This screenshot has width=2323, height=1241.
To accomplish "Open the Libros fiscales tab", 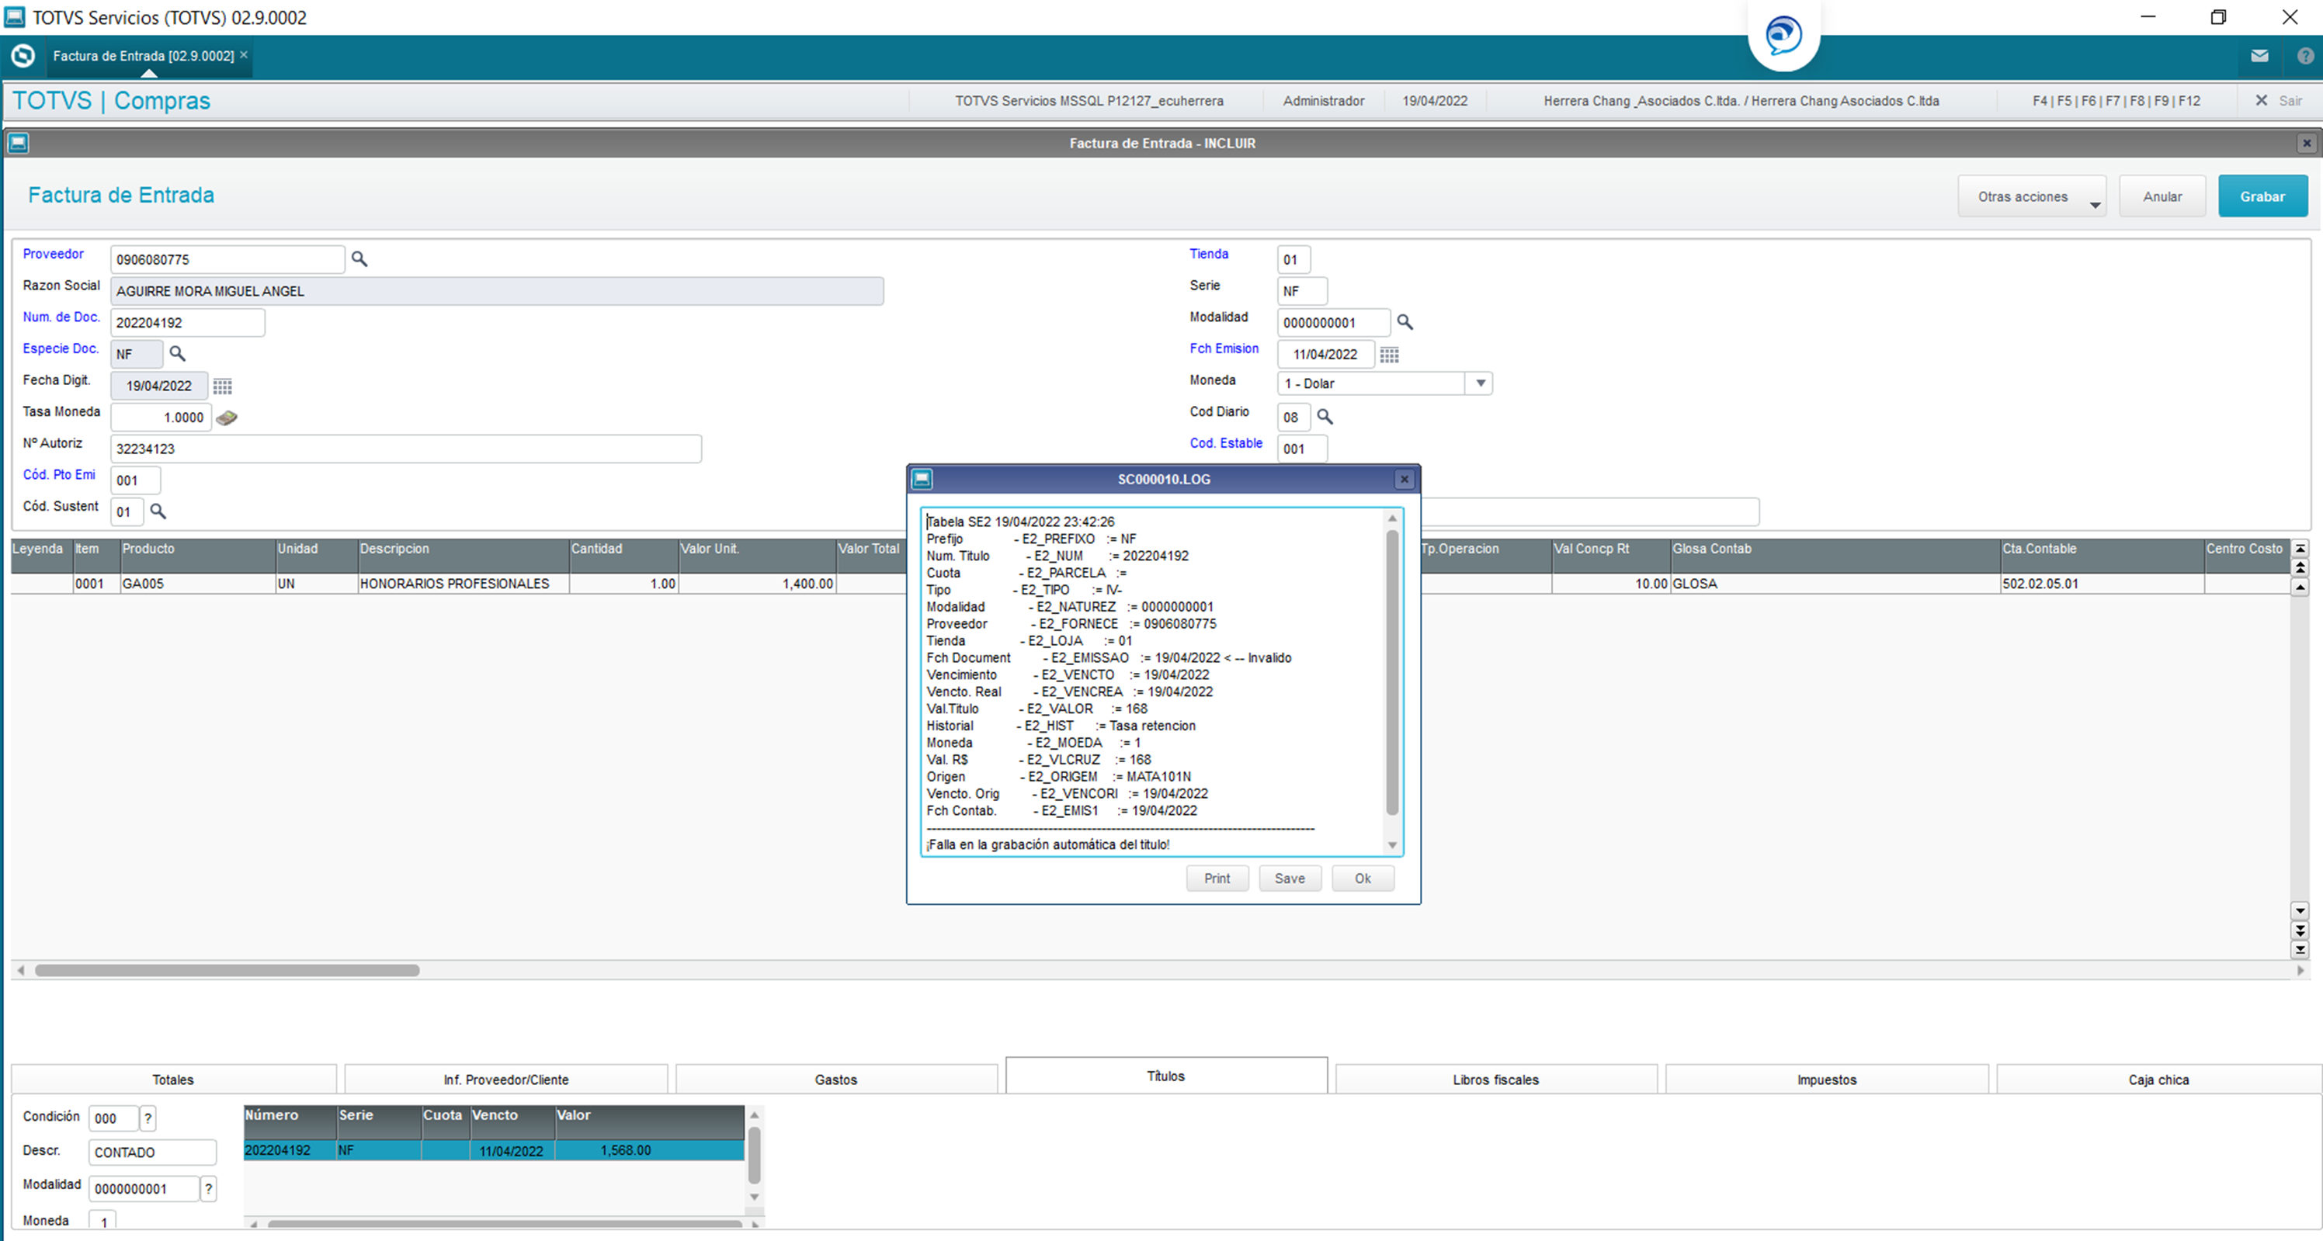I will coord(1495,1080).
